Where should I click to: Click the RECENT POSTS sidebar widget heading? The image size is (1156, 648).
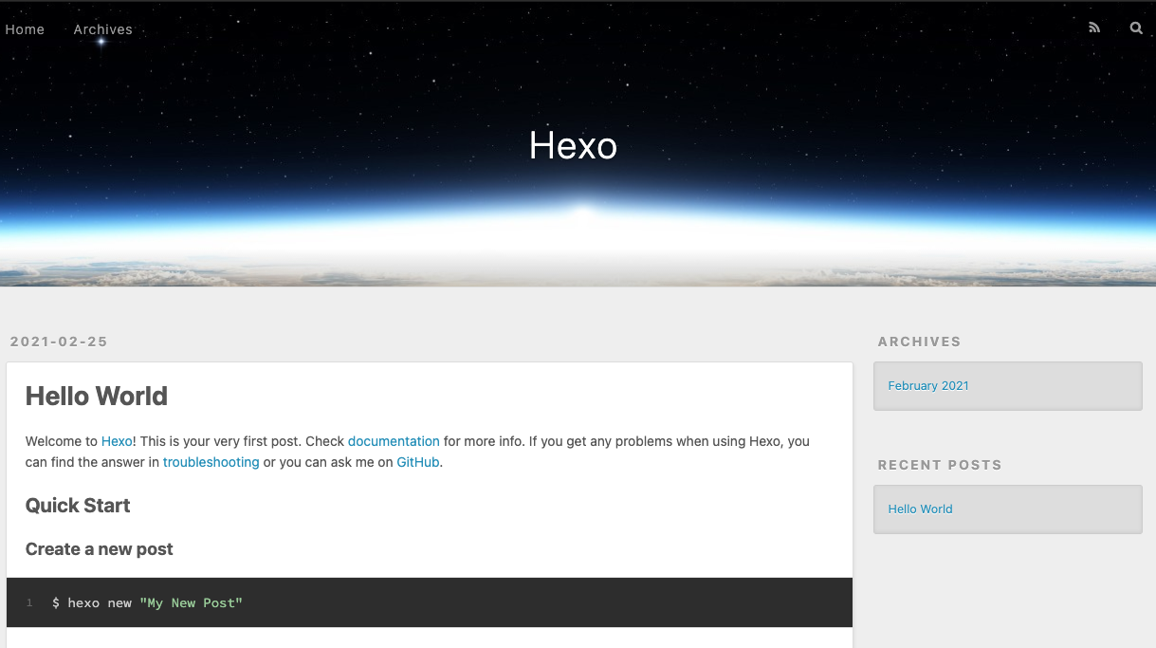(x=940, y=465)
